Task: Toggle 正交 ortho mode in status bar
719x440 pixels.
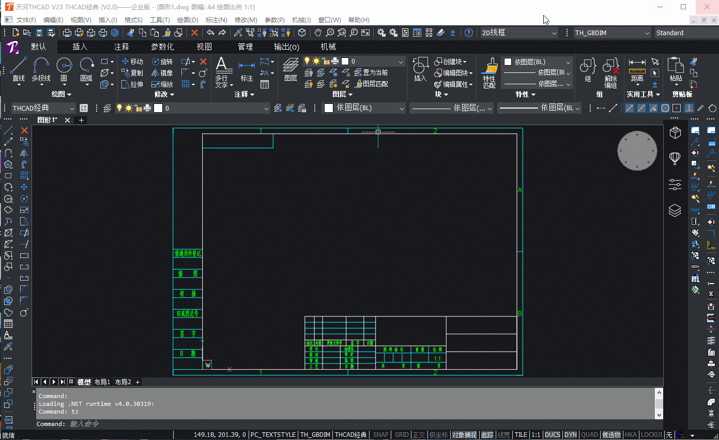Action: tap(418, 435)
